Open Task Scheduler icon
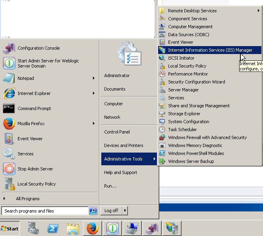The height and width of the screenshot is (236, 263). 162,130
